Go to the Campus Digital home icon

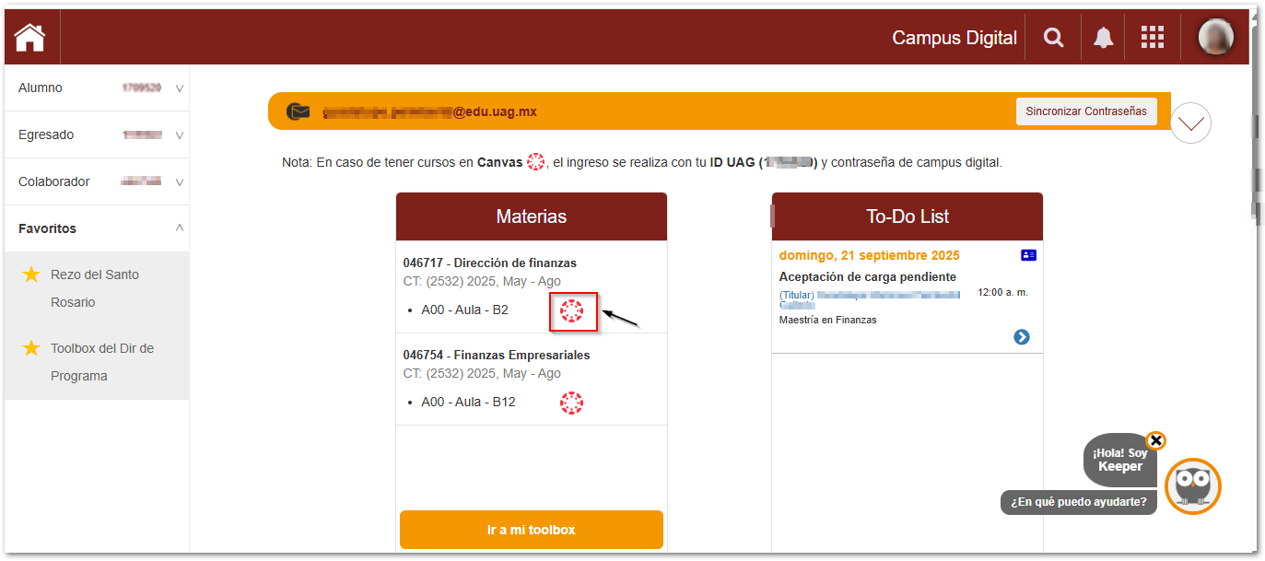(x=30, y=38)
